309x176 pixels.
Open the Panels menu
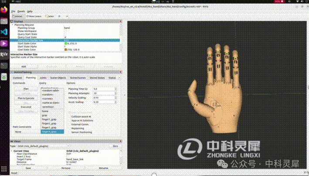coord(21,10)
